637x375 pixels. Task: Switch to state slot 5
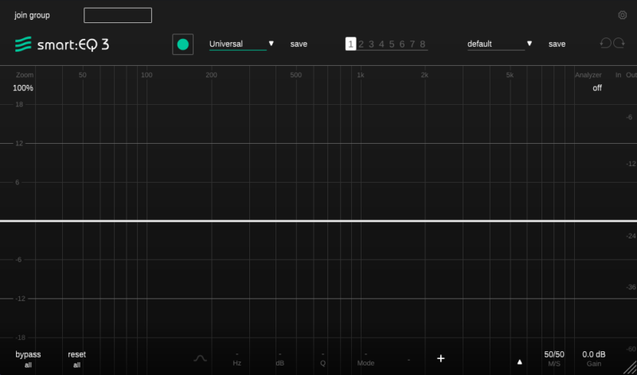coord(392,44)
